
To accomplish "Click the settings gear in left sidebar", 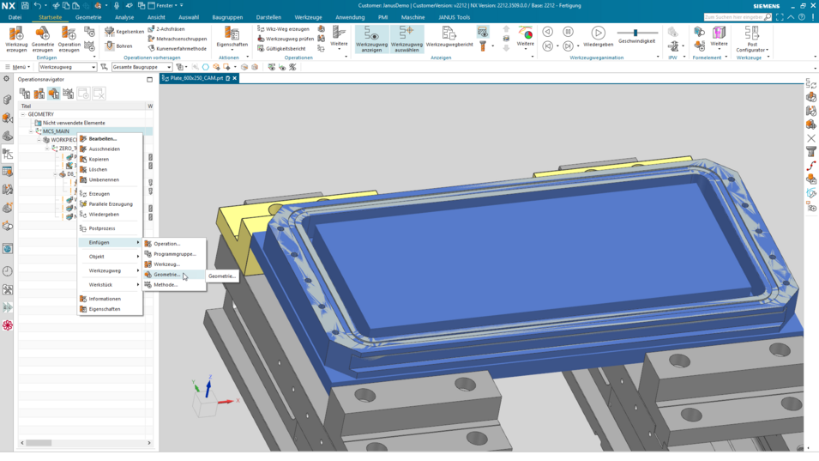I will (7, 79).
